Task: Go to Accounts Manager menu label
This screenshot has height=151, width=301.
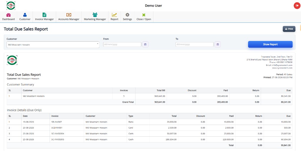Action: (69, 19)
